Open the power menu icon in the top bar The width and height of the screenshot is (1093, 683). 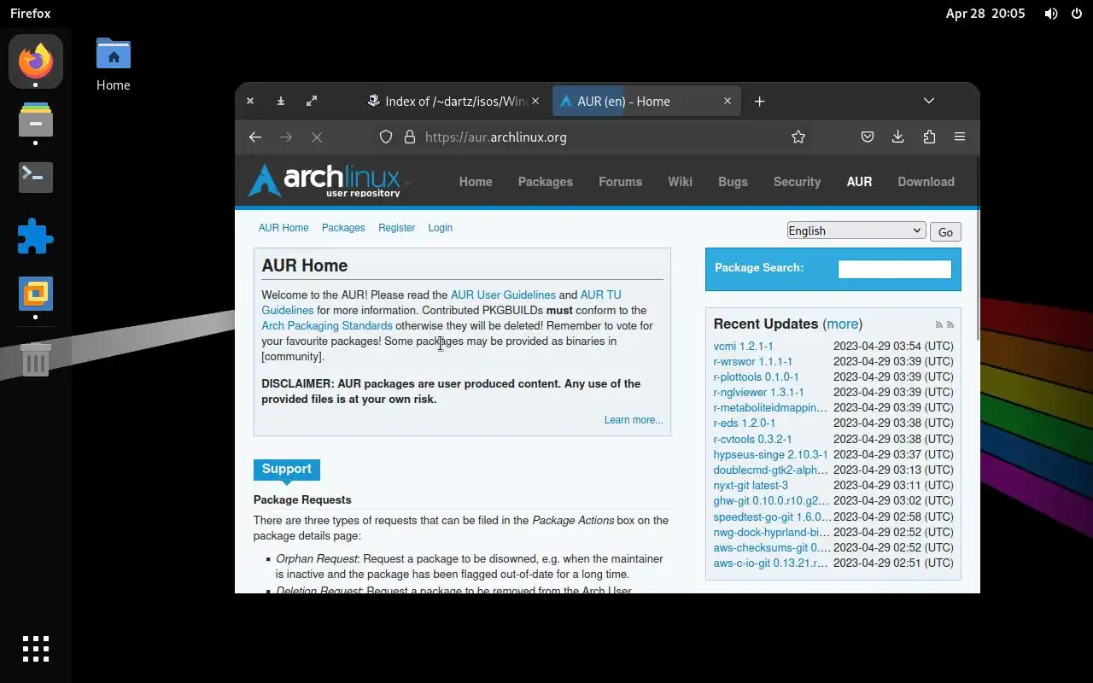pyautogui.click(x=1075, y=14)
